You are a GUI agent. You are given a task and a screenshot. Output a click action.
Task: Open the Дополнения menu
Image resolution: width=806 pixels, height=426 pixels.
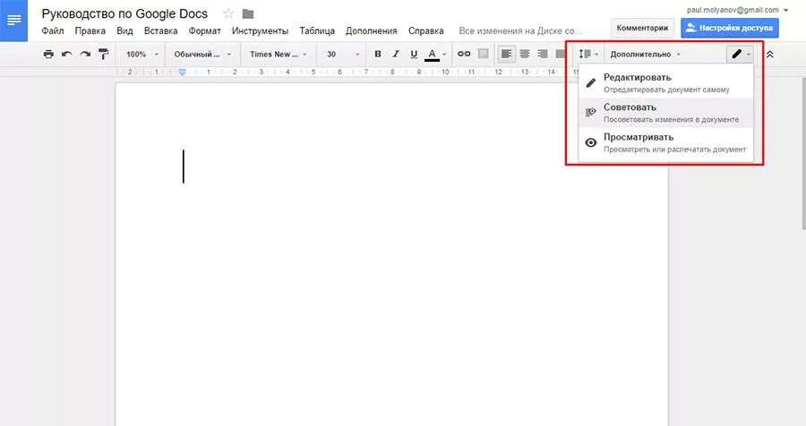point(371,30)
